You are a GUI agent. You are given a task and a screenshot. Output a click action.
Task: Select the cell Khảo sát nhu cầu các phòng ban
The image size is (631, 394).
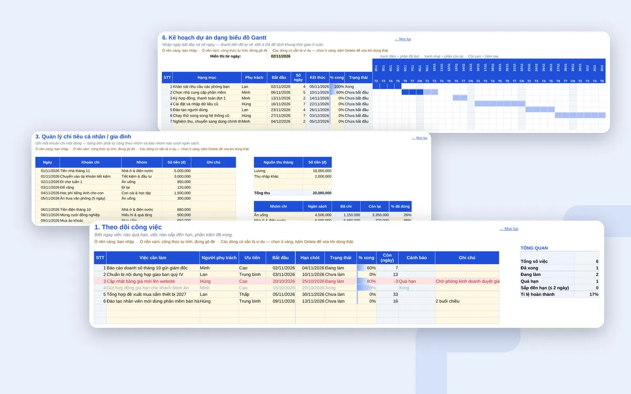[x=207, y=86]
